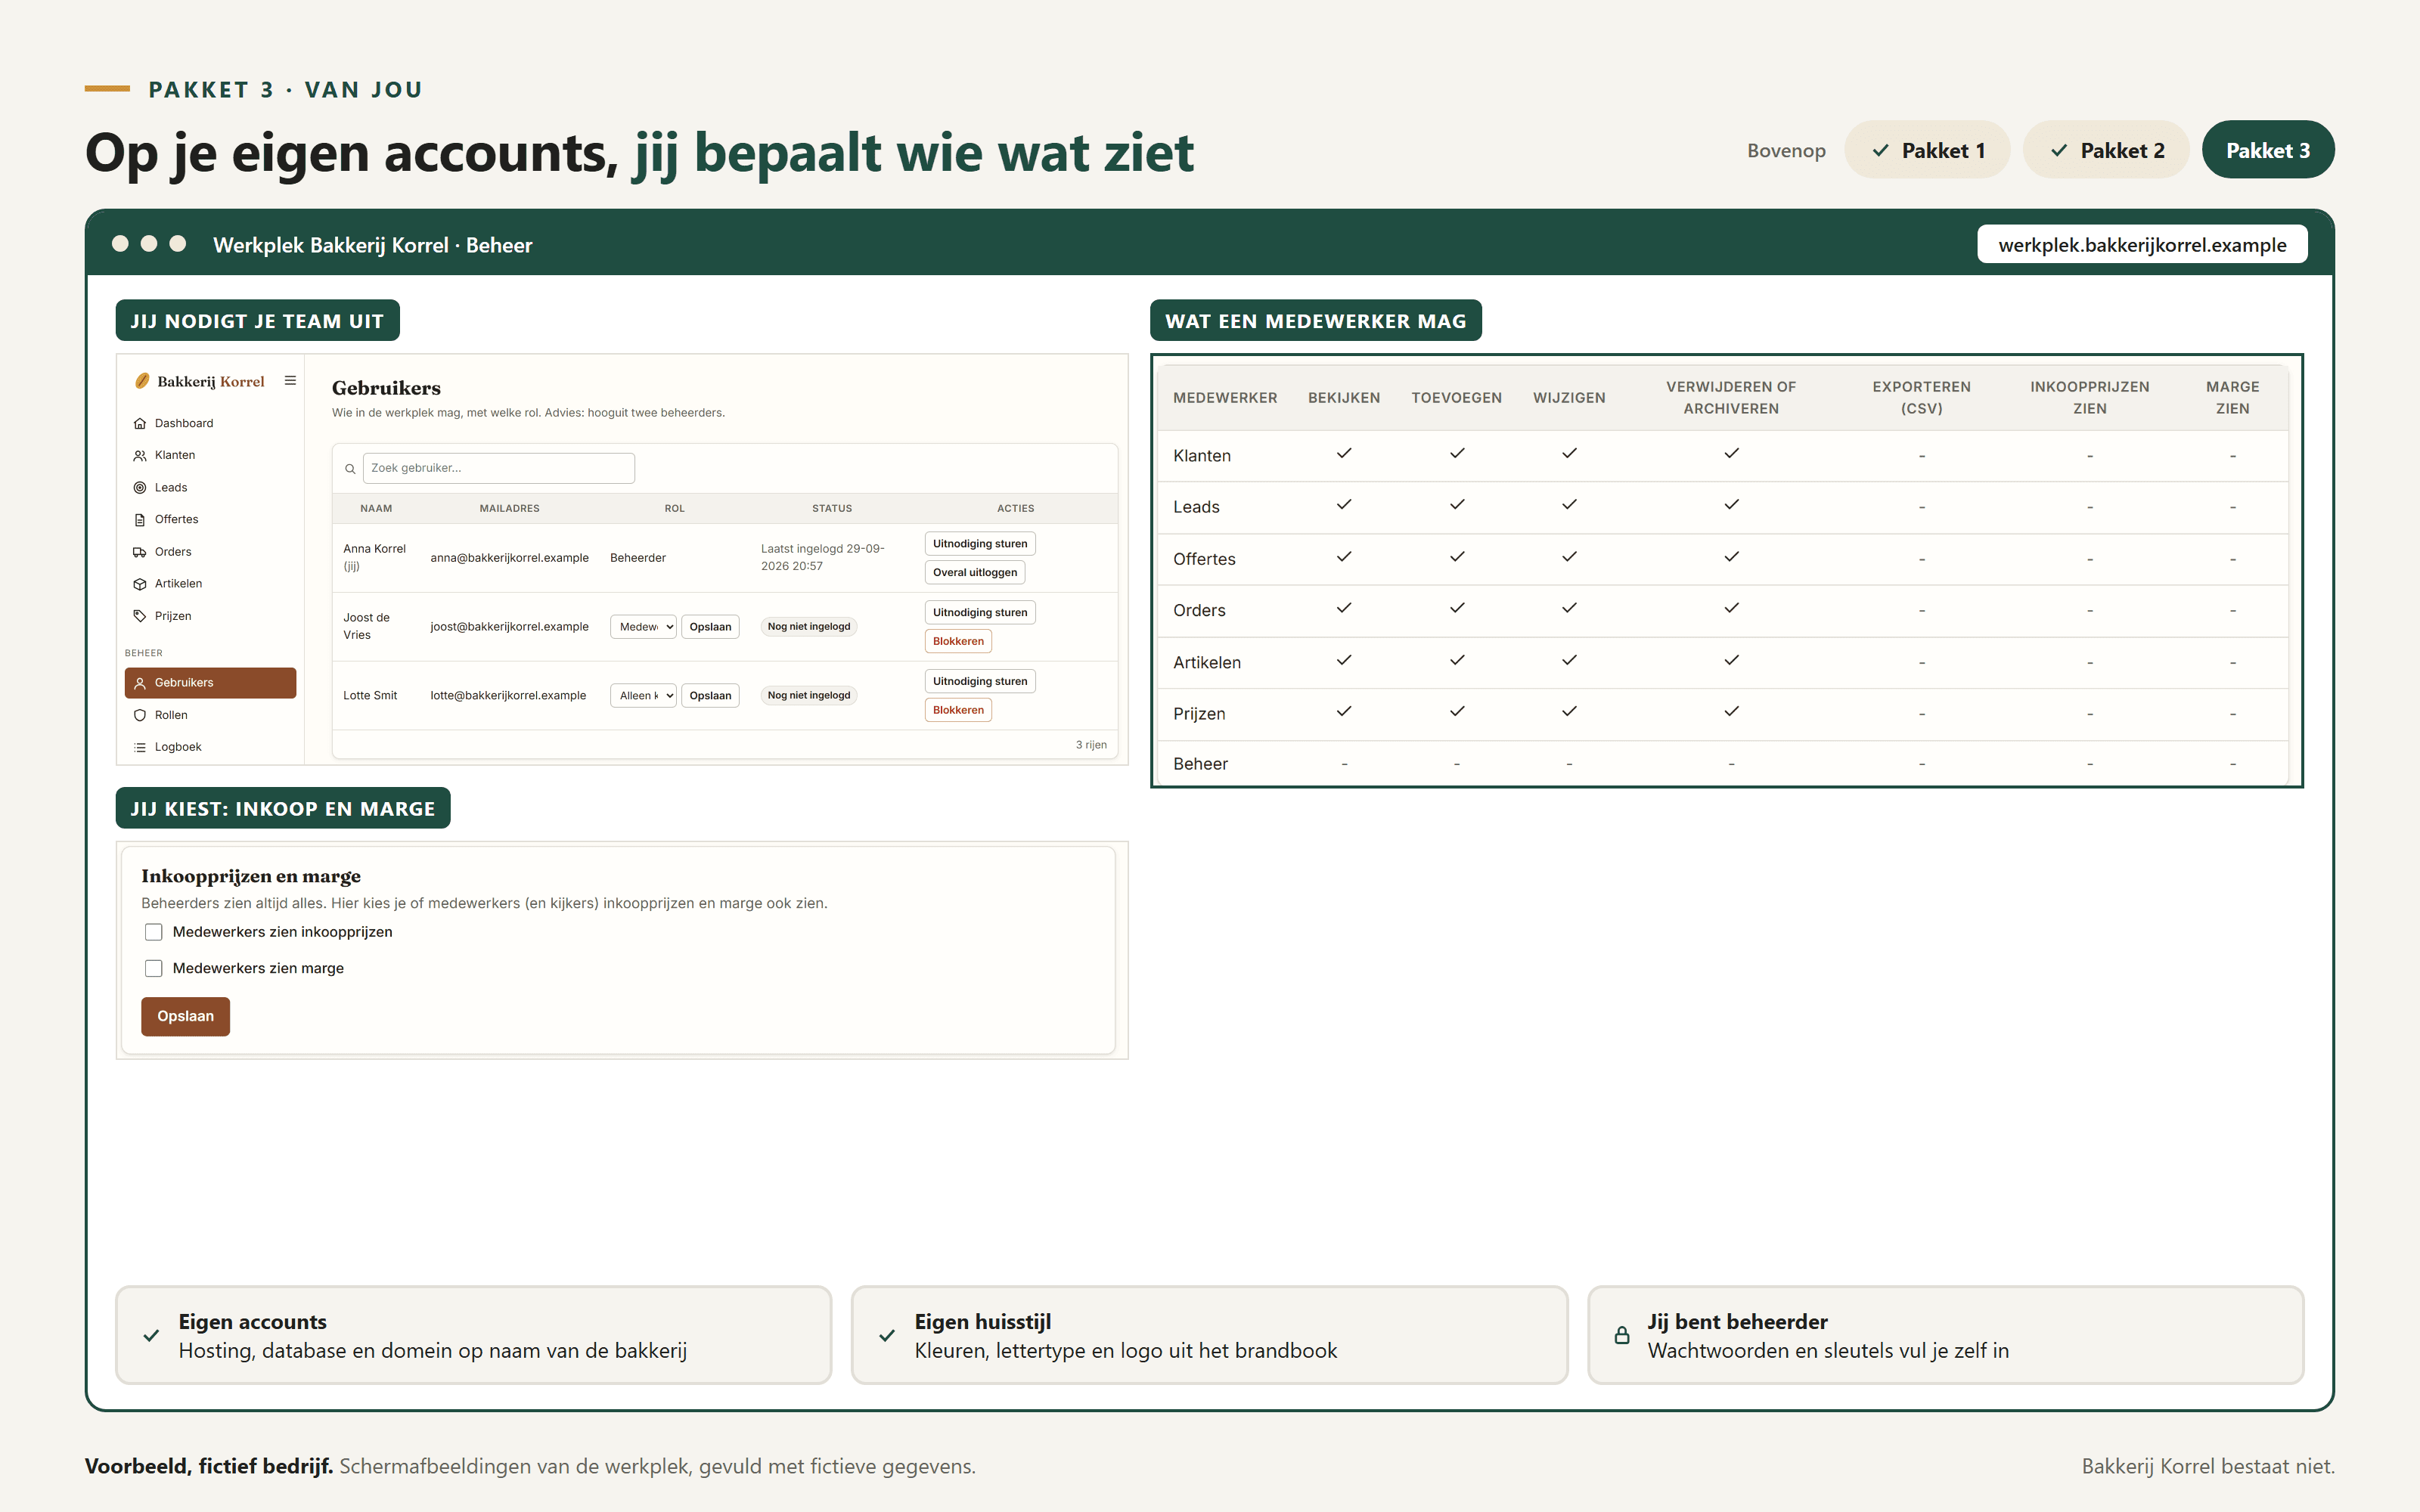Click the Artikelen box icon
2420x1512 pixels.
[x=140, y=584]
